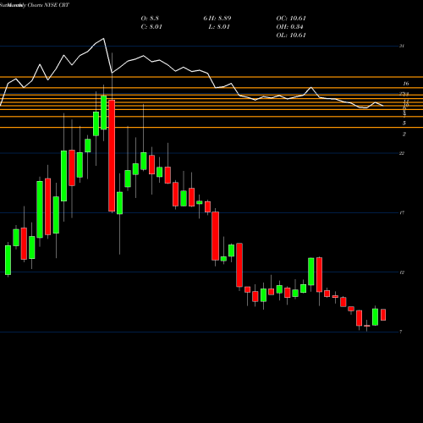Click the last red candlestick on the chart

[x=383, y=315]
